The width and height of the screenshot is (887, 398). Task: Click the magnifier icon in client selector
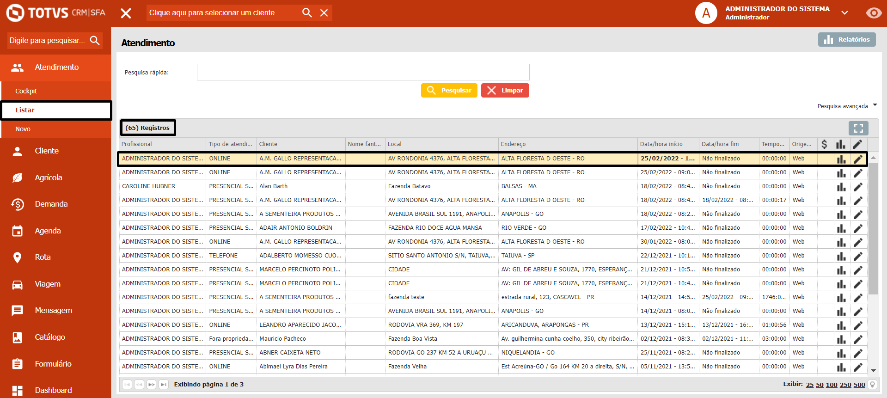(307, 12)
